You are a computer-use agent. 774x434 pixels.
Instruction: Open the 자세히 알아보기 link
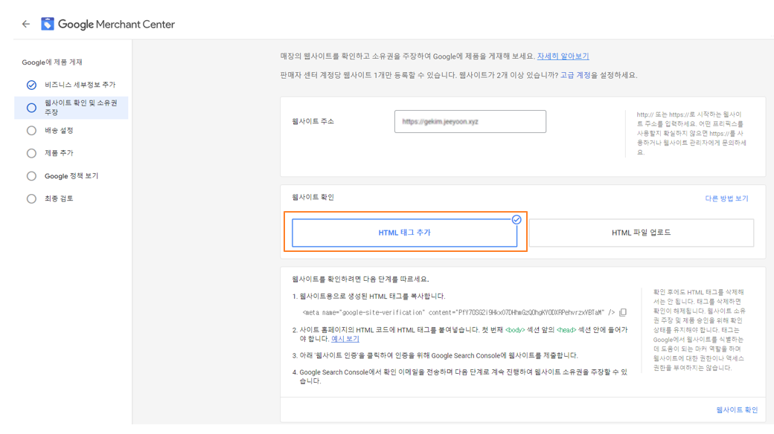point(563,56)
